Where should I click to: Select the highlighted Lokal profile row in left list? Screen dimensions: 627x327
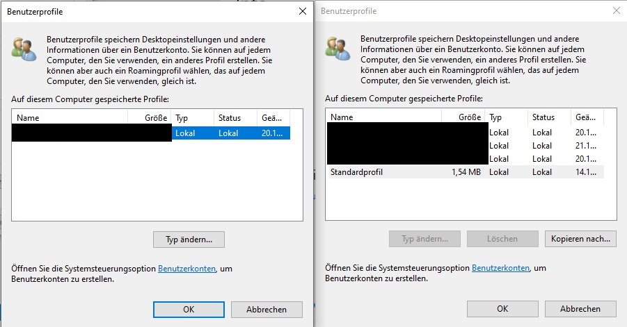click(x=151, y=133)
